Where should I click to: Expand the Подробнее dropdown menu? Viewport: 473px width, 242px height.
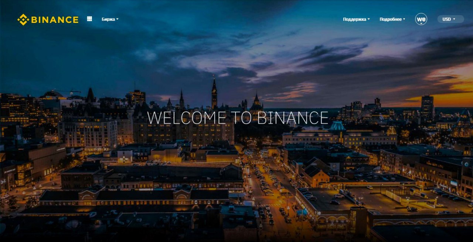point(392,19)
